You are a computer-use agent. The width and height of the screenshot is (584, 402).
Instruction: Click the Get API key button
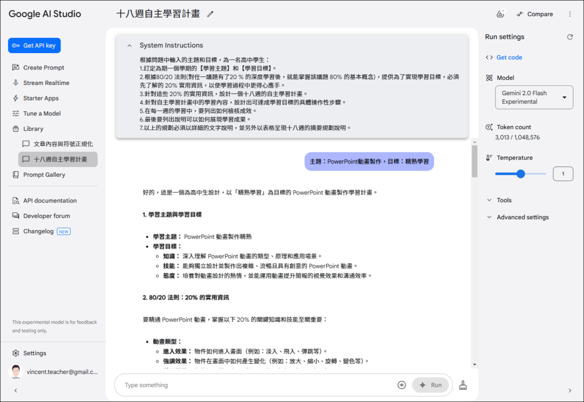34,46
